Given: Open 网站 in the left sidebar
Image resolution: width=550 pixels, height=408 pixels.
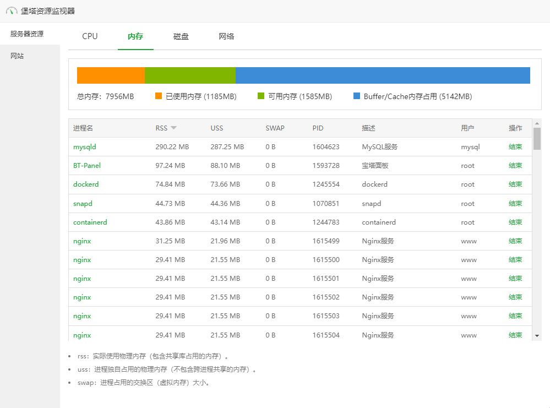Looking at the screenshot, I should 17,56.
